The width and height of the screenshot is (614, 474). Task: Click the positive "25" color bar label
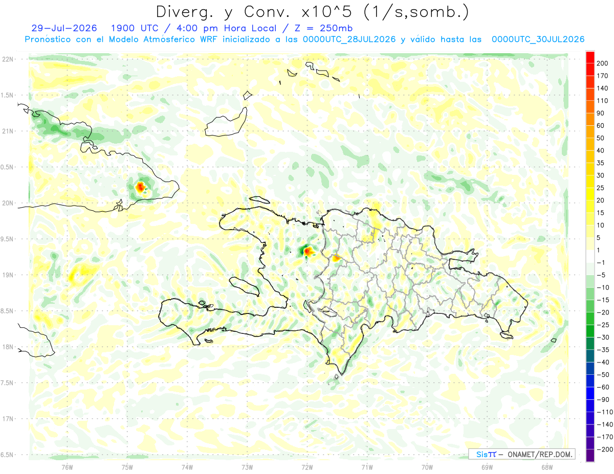pos(601,188)
